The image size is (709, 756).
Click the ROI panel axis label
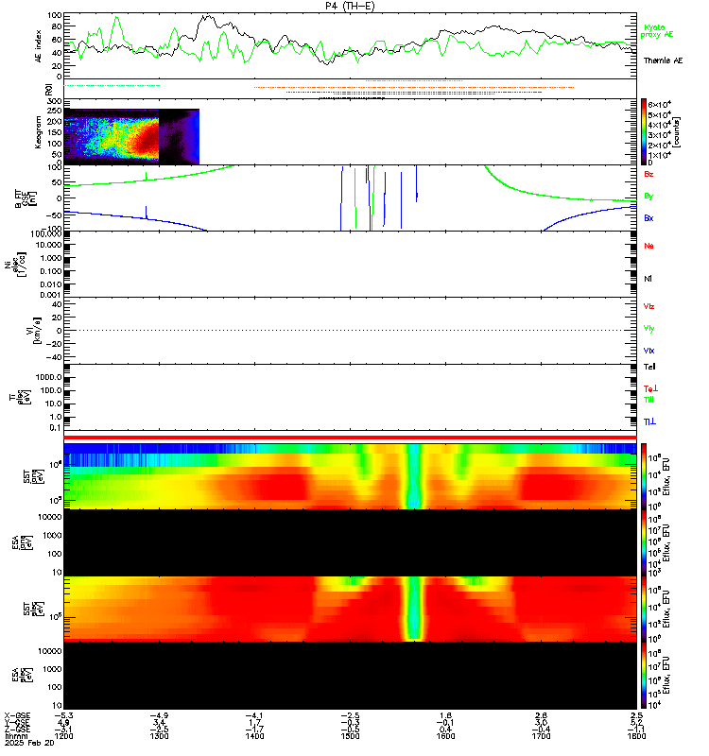point(48,89)
